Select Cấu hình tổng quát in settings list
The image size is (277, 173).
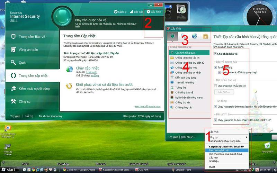[189, 53]
